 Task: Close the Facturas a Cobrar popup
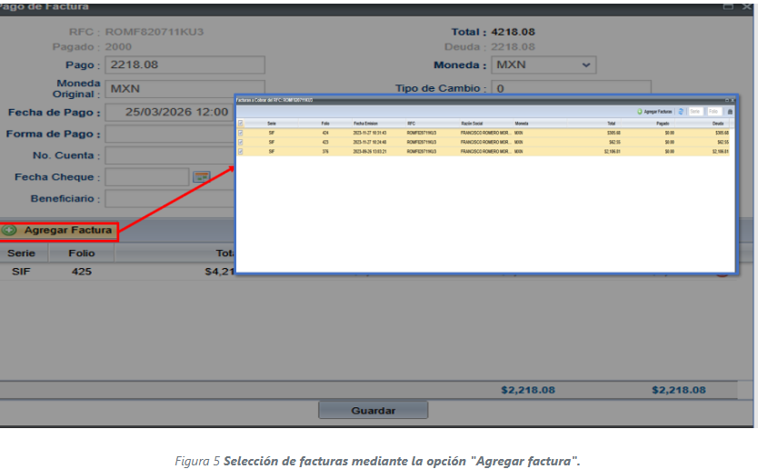point(732,99)
